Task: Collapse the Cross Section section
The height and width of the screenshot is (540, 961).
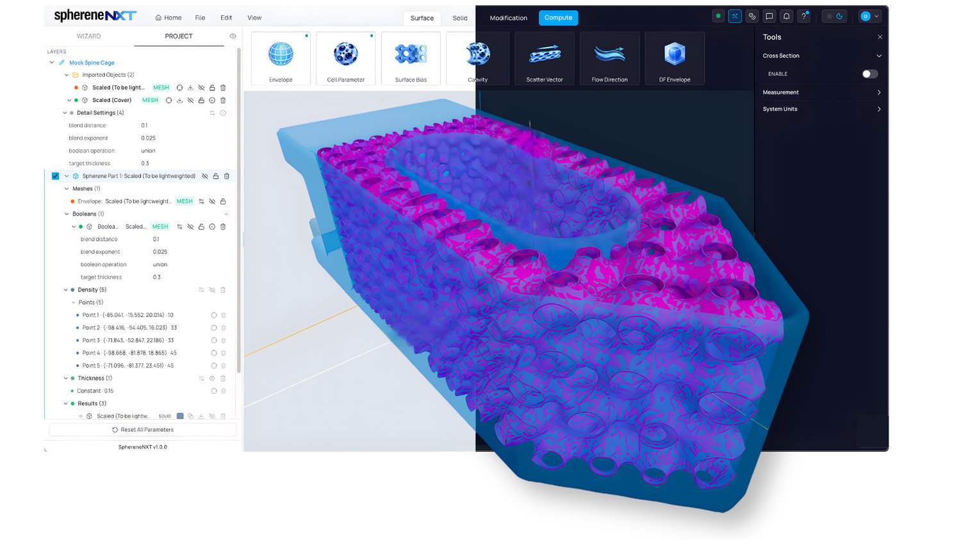Action: pyautogui.click(x=879, y=56)
